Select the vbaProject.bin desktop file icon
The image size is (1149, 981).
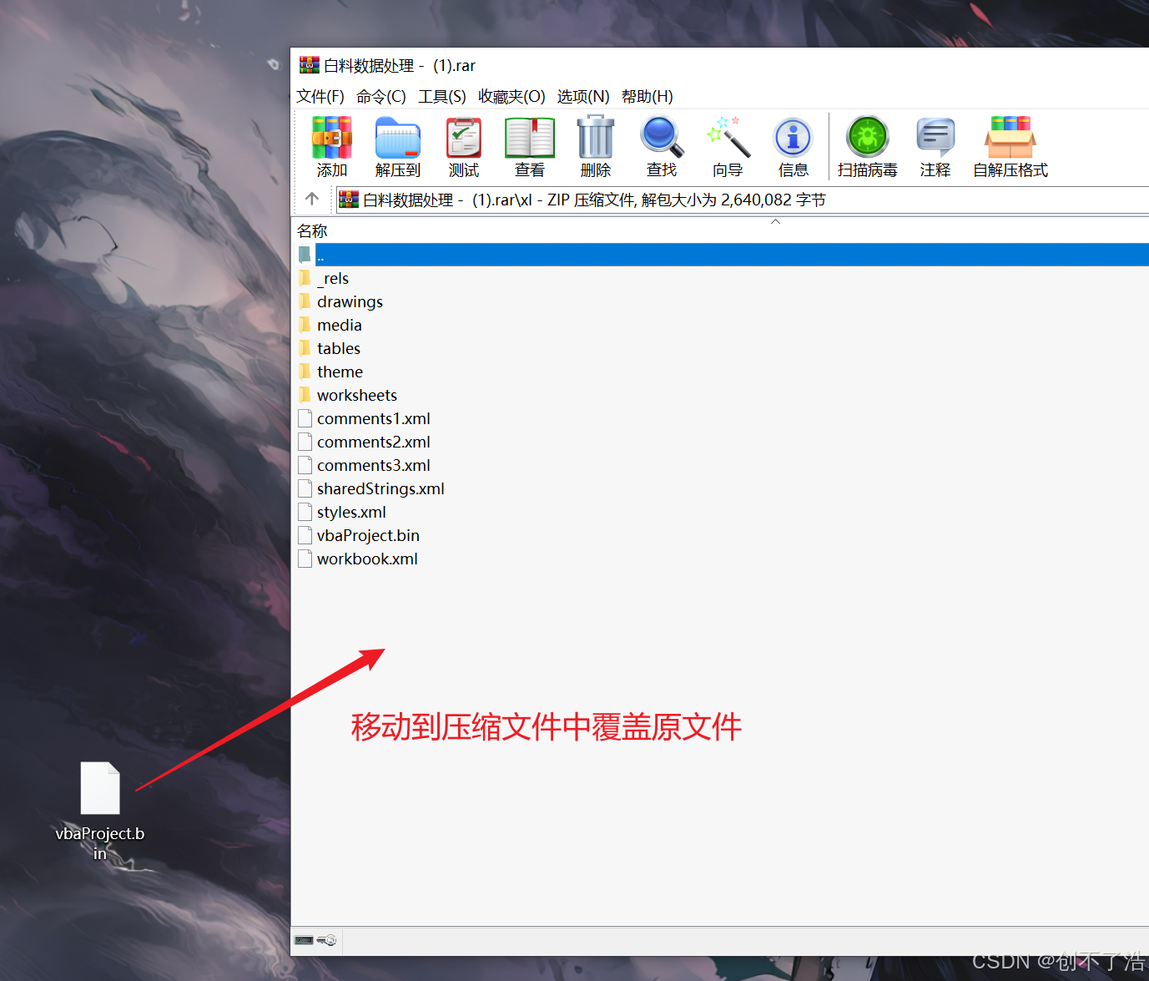pyautogui.click(x=100, y=787)
